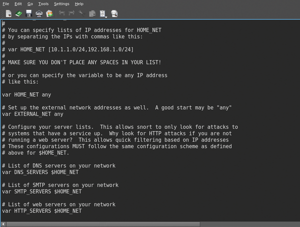Viewport: 300px width, 227px height.
Task: Click the line 'var SMTP_SERVERS $HOME_NET'
Action: click(42, 192)
